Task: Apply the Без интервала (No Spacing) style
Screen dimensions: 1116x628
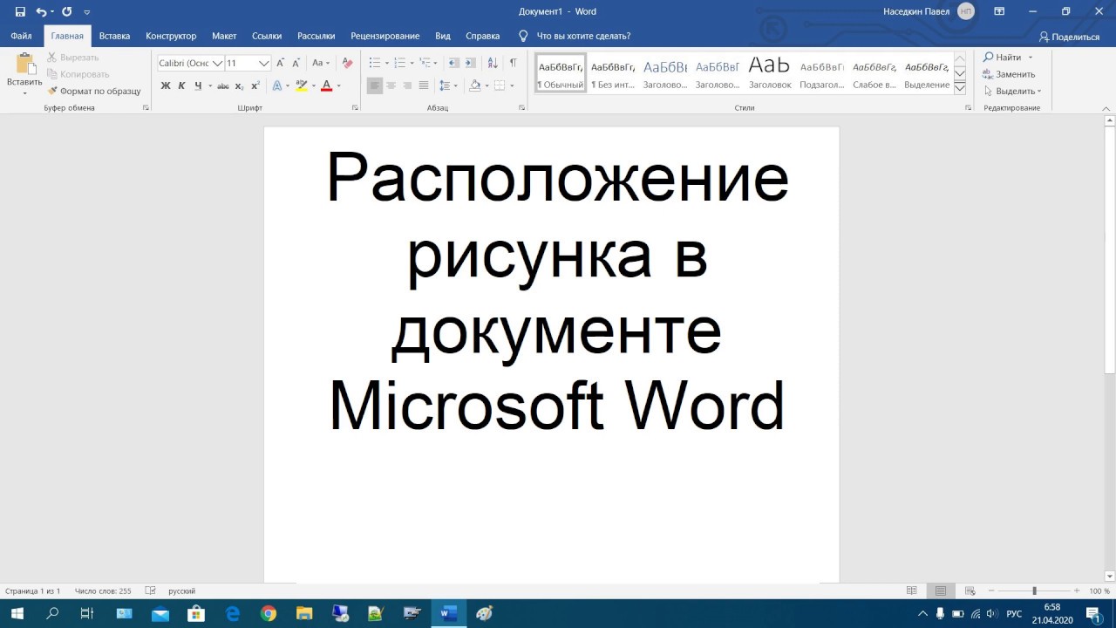Action: (613, 73)
